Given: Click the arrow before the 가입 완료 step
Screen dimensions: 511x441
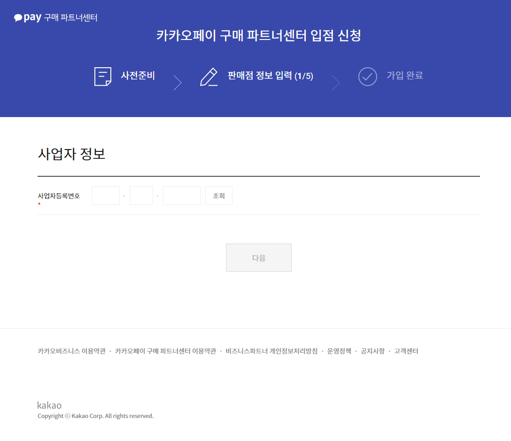Looking at the screenshot, I should (x=335, y=82).
